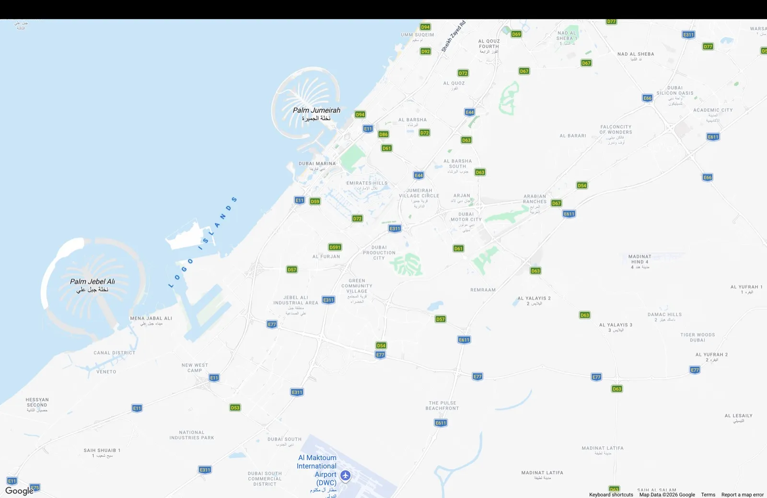
Task: Click the E11 shield near New West Camp
Action: [214, 378]
